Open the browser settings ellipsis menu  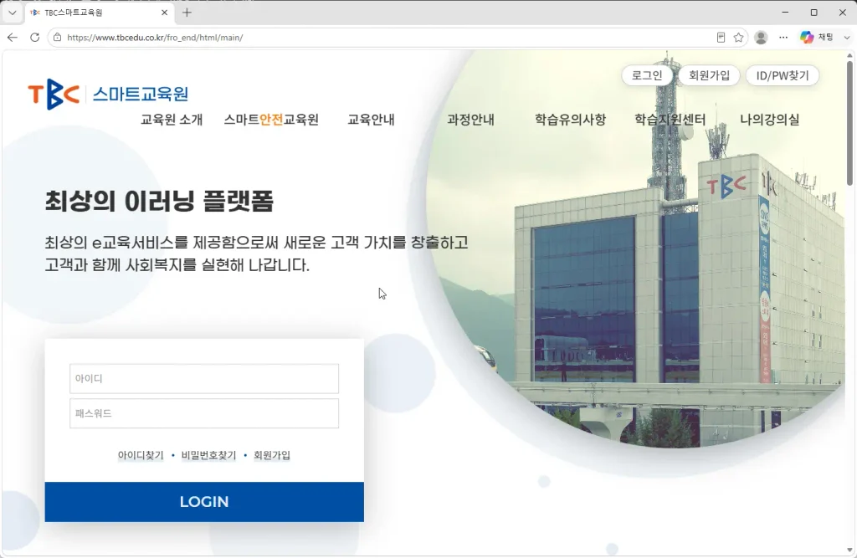783,37
